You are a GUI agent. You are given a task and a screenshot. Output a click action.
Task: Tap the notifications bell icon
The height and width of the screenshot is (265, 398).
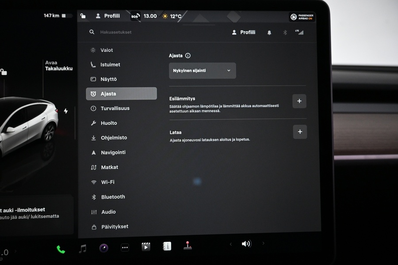tap(269, 33)
